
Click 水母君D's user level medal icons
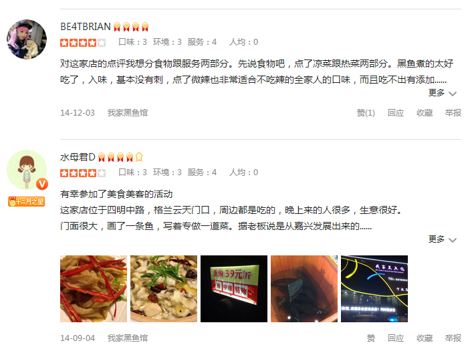[120, 157]
